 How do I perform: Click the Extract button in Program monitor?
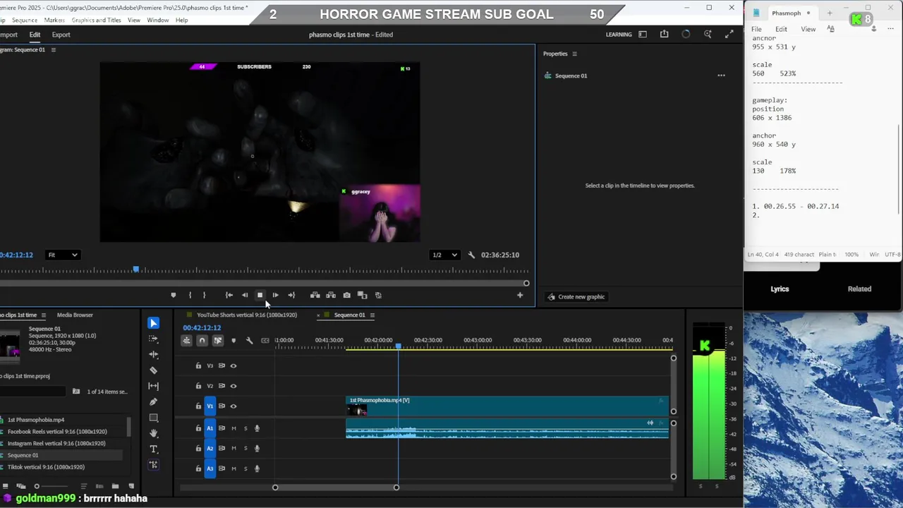[x=331, y=295]
